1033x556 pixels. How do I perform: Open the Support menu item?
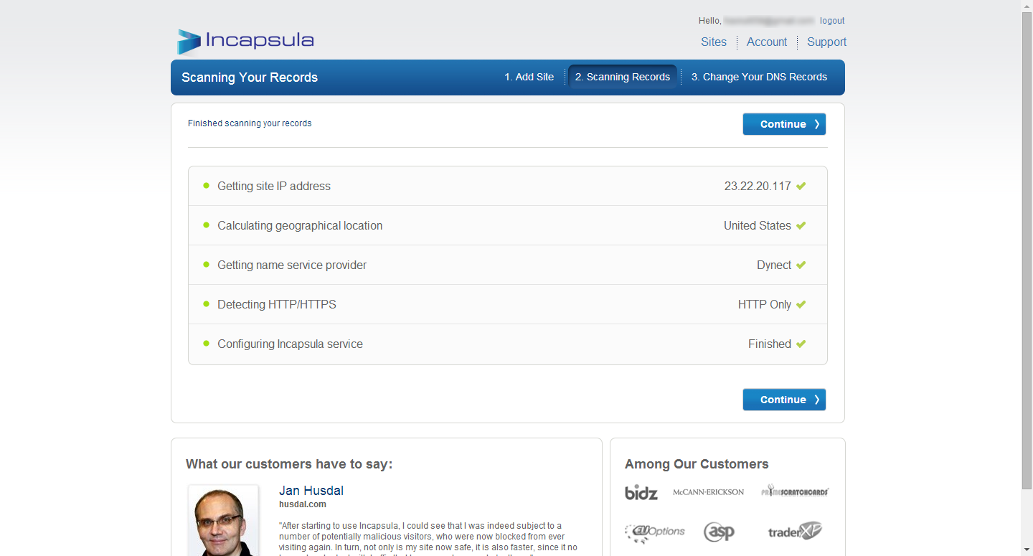826,42
